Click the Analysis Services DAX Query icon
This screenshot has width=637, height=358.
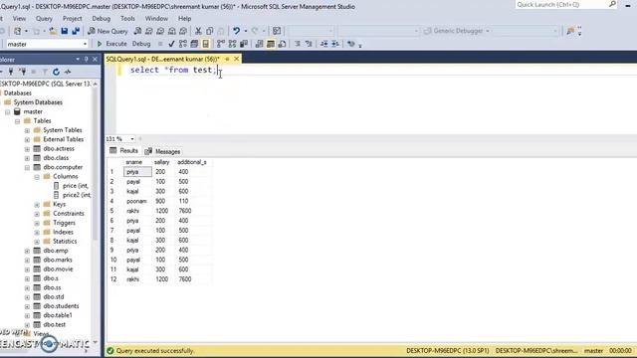click(183, 31)
